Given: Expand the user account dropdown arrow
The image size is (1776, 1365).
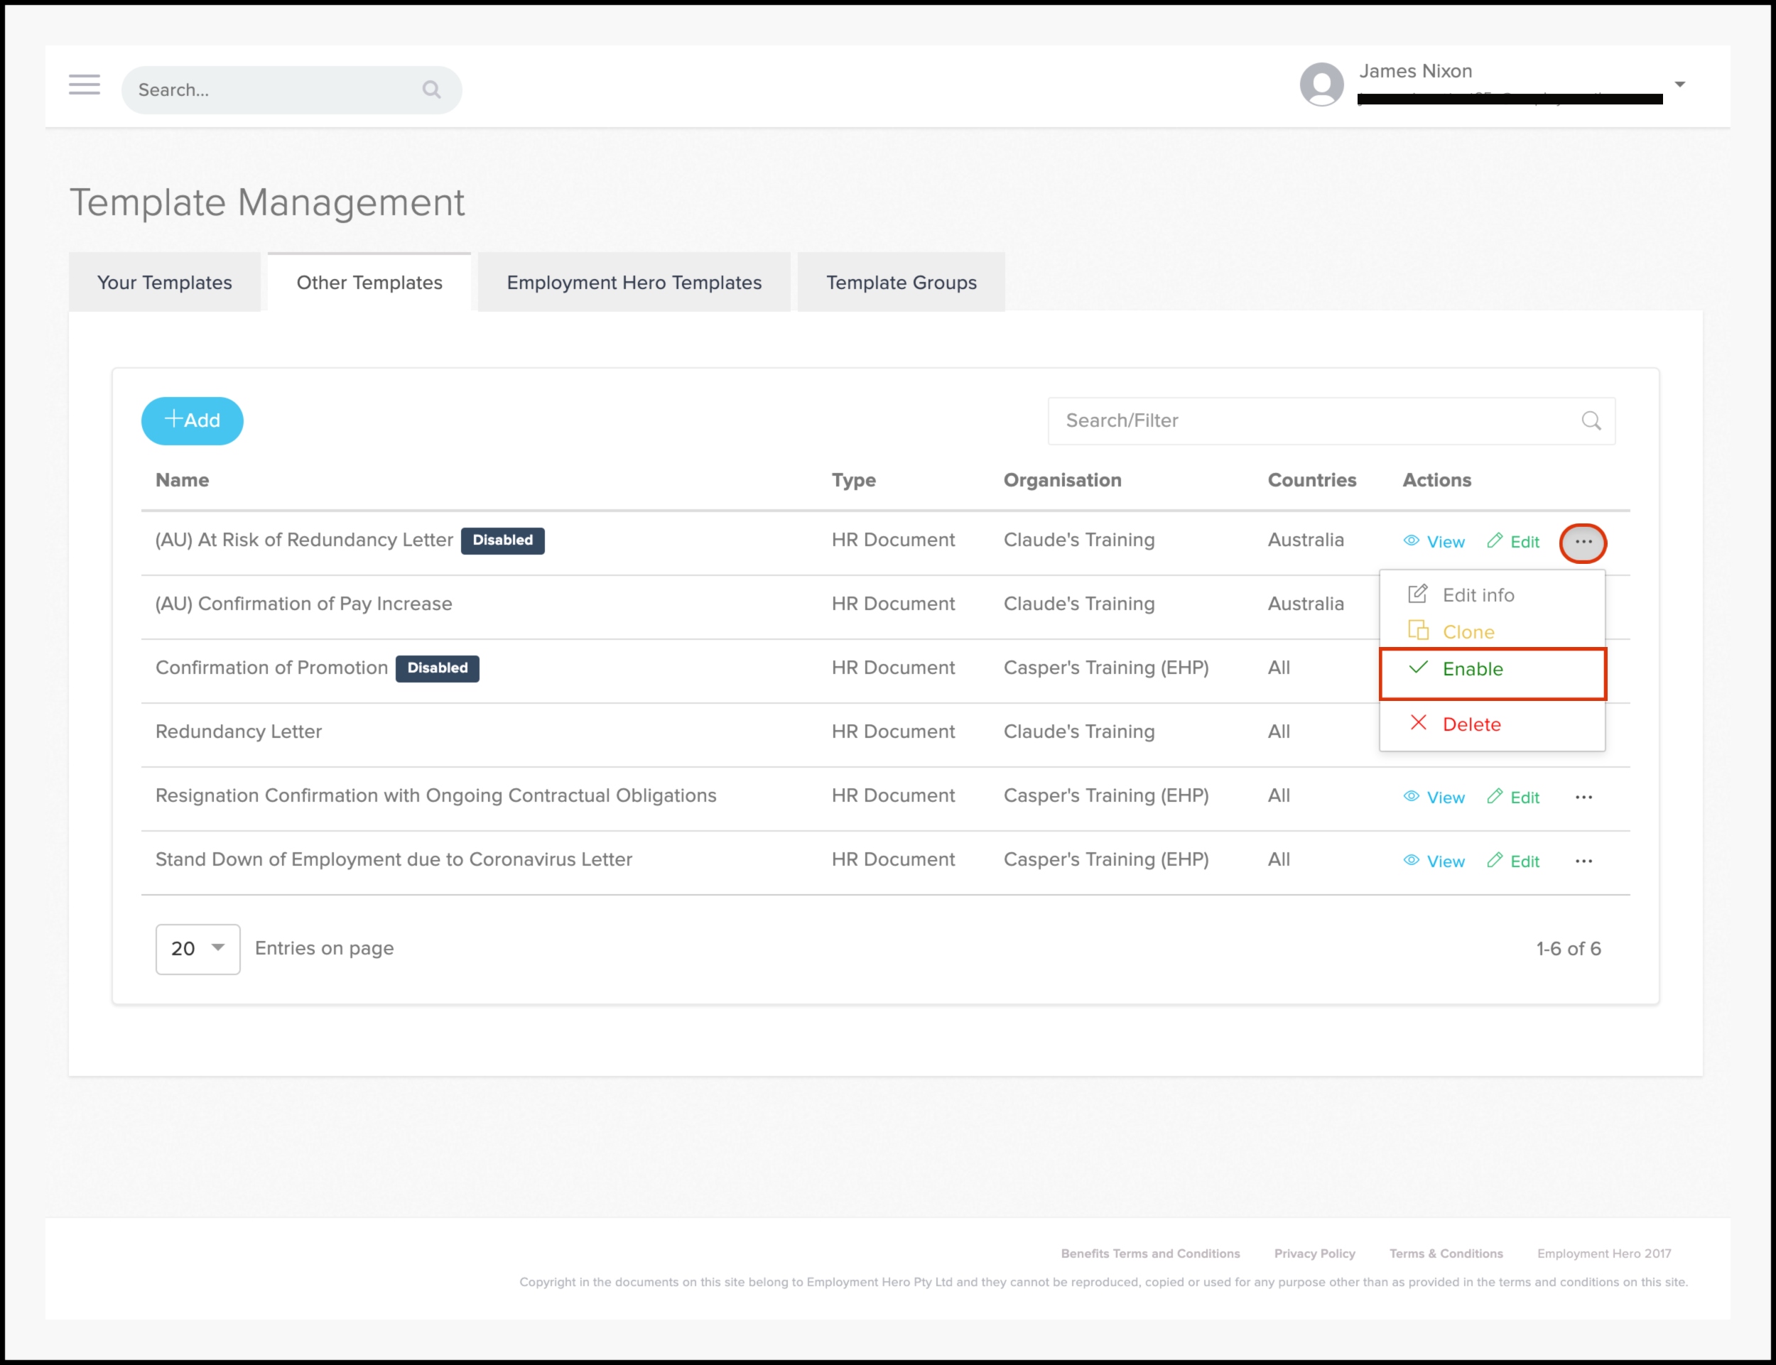Looking at the screenshot, I should click(x=1679, y=85).
